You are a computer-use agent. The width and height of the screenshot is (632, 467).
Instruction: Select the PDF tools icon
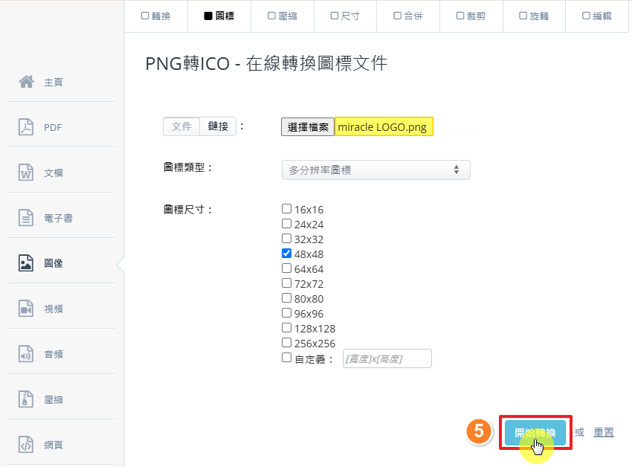point(27,127)
